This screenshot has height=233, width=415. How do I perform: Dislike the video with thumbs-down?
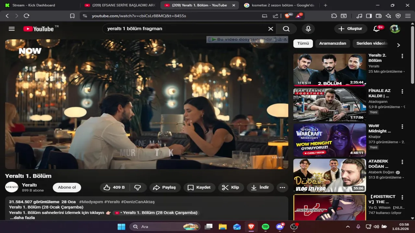[138, 187]
